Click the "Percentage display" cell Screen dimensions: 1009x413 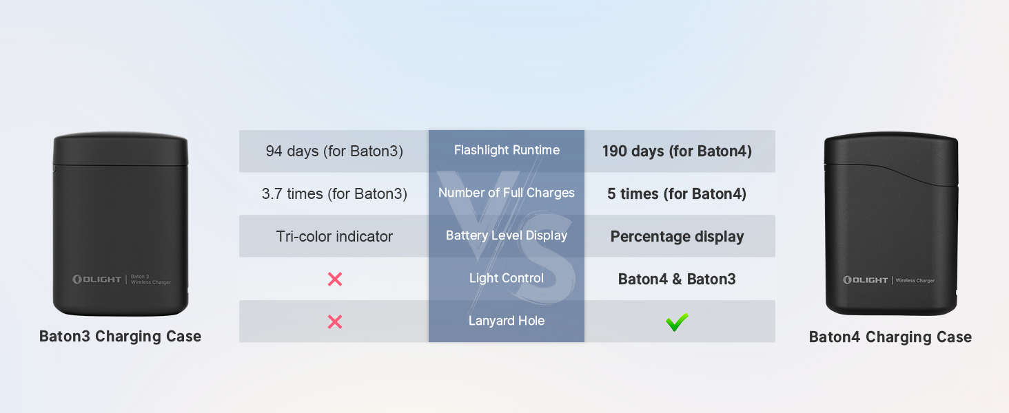(677, 236)
